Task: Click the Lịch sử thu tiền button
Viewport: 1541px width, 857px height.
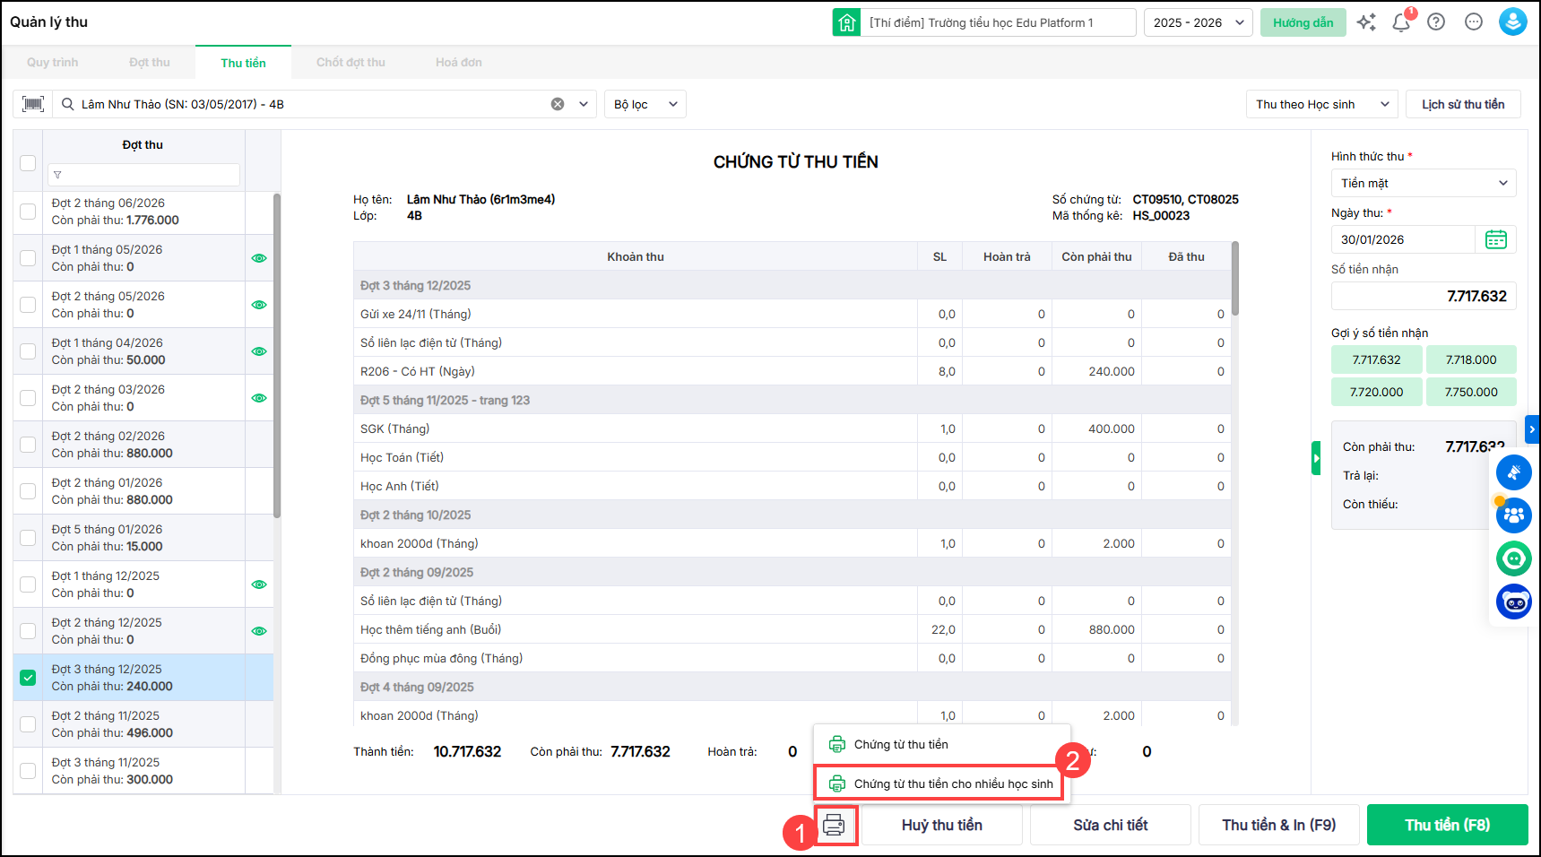Action: [1462, 104]
